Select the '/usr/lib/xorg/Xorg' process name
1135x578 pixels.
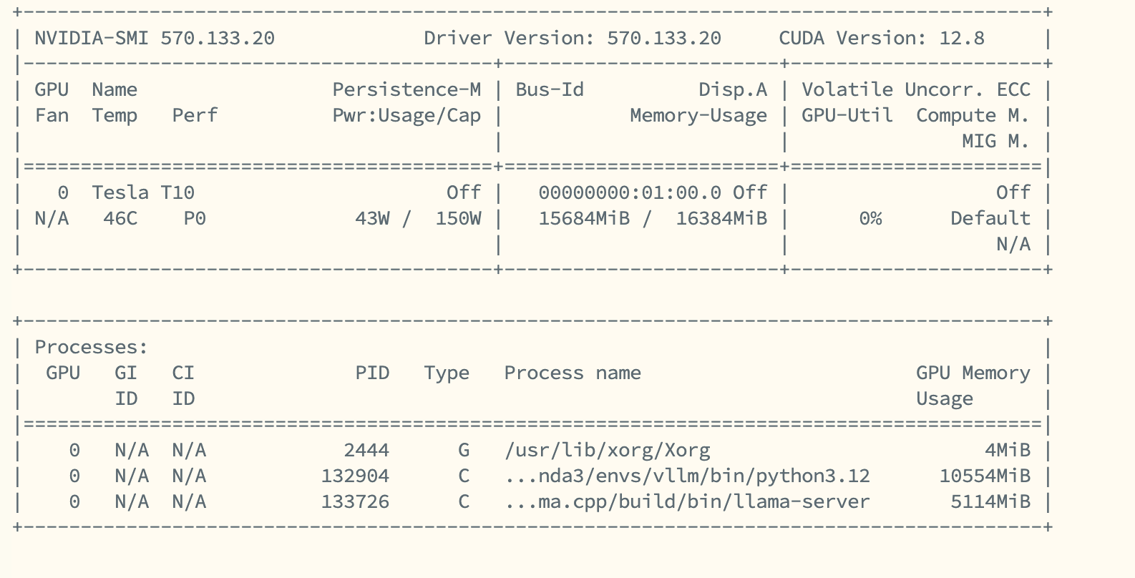607,450
